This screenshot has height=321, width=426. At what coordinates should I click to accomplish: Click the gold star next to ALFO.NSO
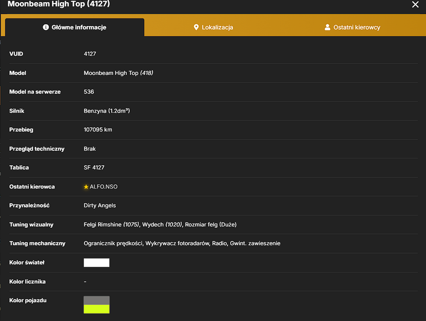[86, 187]
